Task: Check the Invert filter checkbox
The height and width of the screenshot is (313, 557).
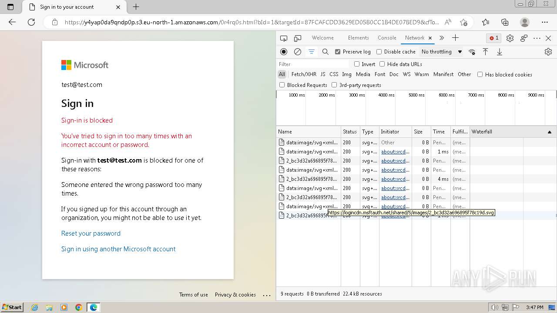Action: (357, 64)
